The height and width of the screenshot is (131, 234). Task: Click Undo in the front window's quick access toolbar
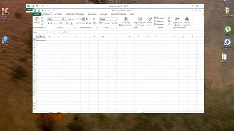pyautogui.click(x=43, y=11)
